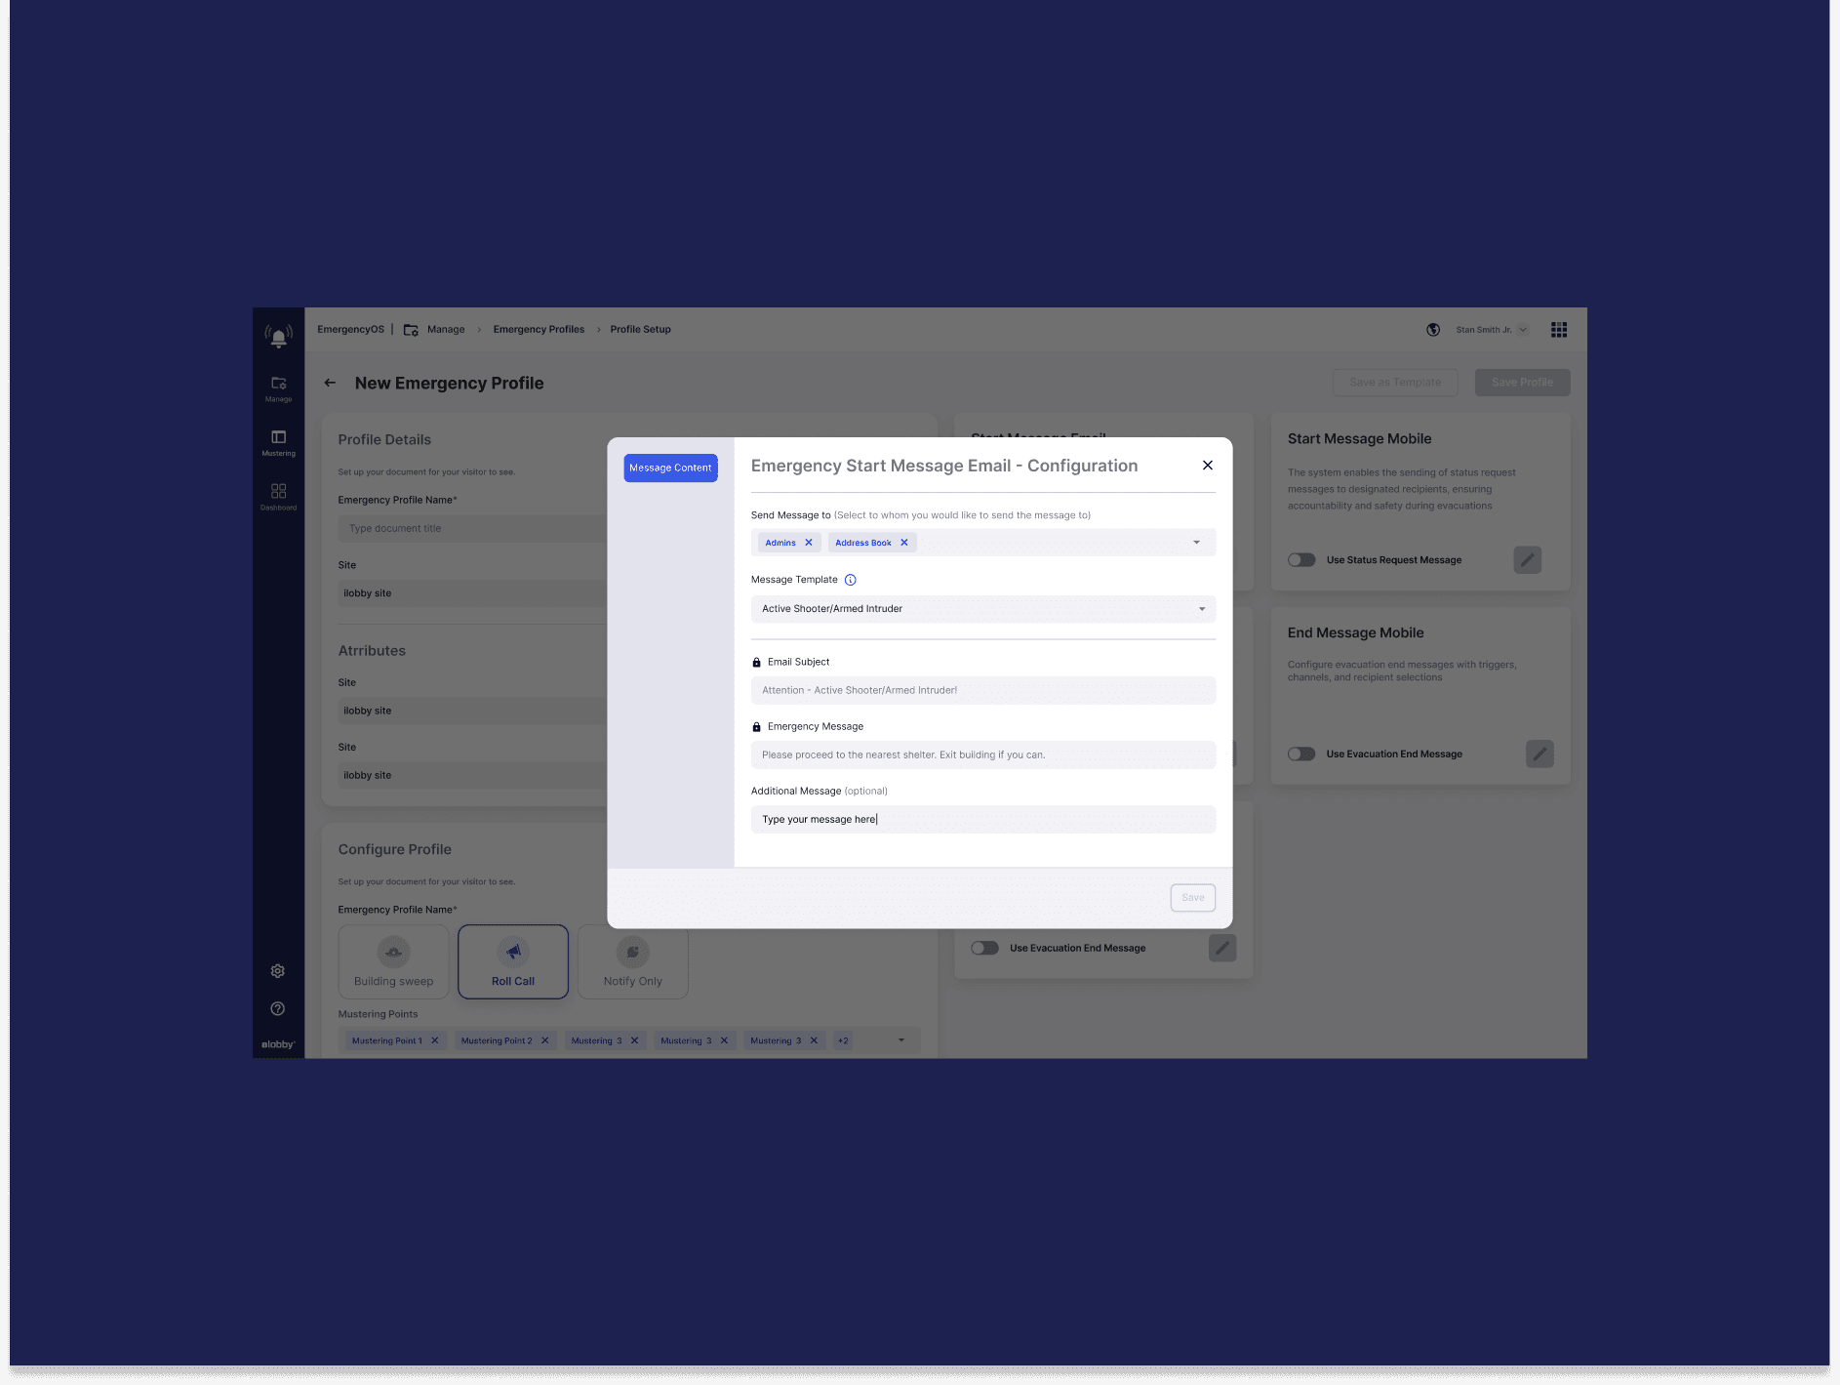This screenshot has height=1385, width=1840.
Task: Toggle Use Status Request Message switch
Action: [x=1301, y=560]
